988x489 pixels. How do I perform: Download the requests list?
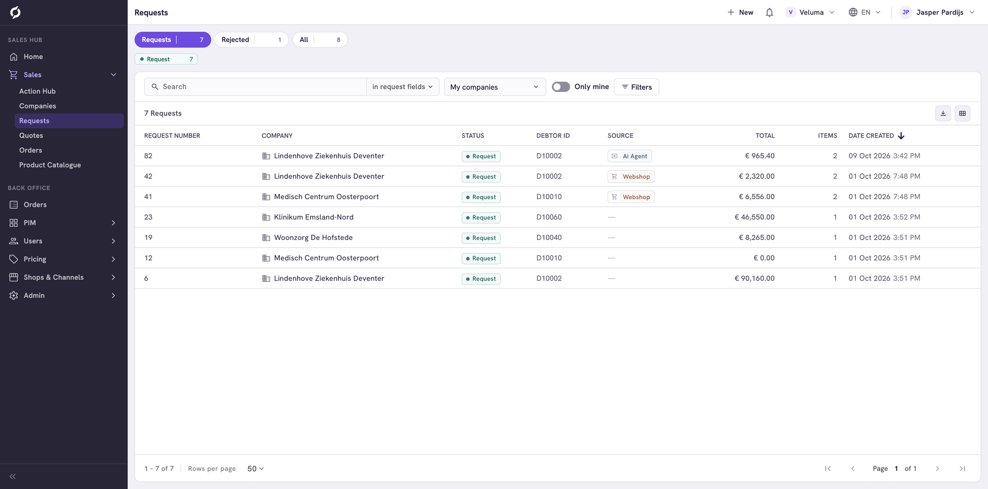point(943,113)
